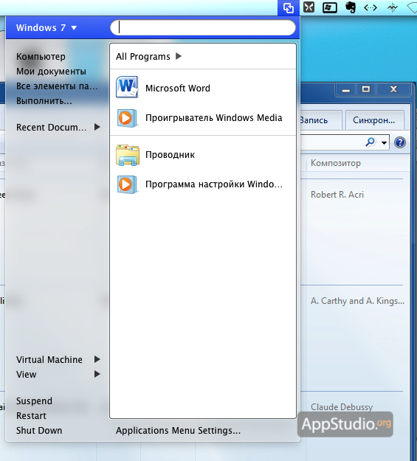Choose Выполнить... menu entry

click(44, 101)
